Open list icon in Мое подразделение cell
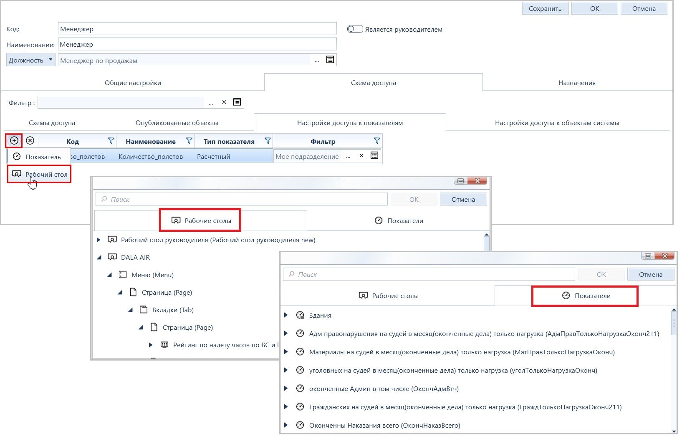Image resolution: width=682 pixels, height=436 pixels. click(x=374, y=156)
